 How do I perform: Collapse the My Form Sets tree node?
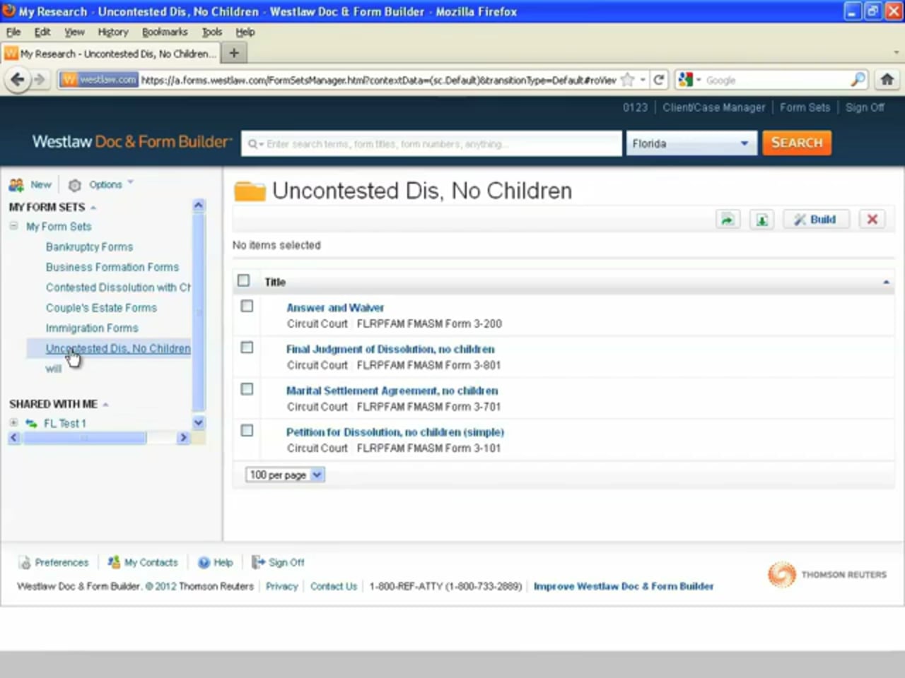coord(13,226)
